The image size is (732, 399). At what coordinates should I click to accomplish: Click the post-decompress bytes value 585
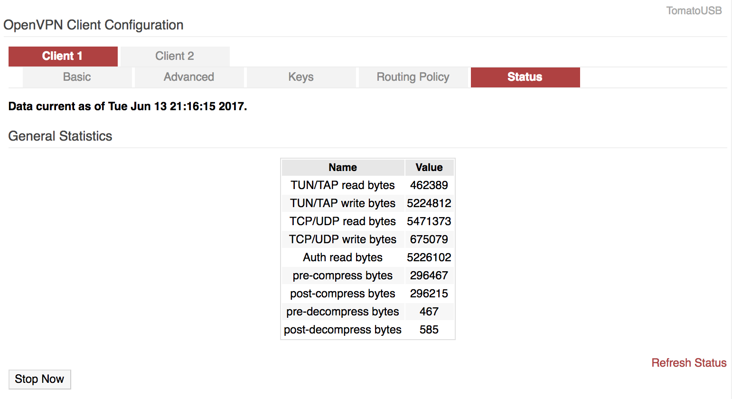coord(429,330)
